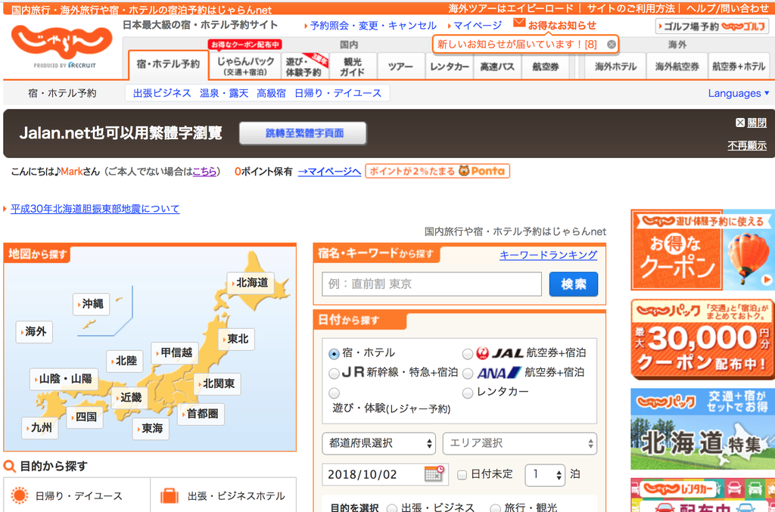
Task: Select 東海 region on the map
Action: pos(151,429)
